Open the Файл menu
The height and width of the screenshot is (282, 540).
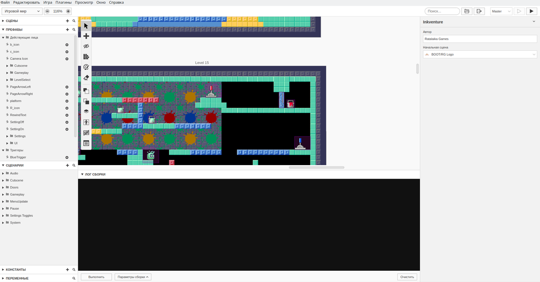pyautogui.click(x=5, y=2)
